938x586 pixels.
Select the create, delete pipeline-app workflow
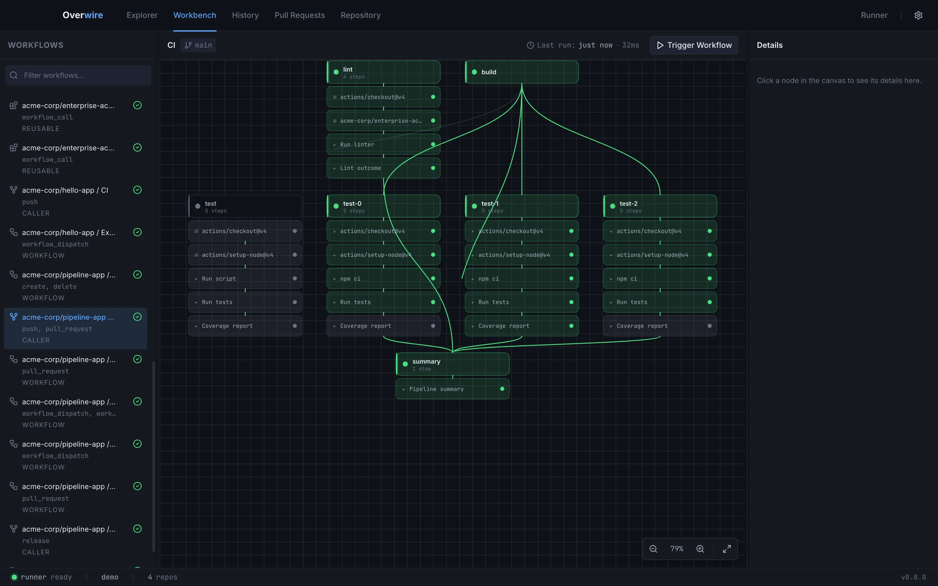click(x=76, y=286)
